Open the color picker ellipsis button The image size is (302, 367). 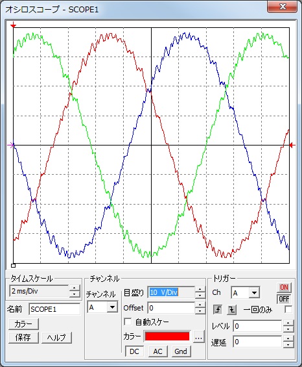198,336
